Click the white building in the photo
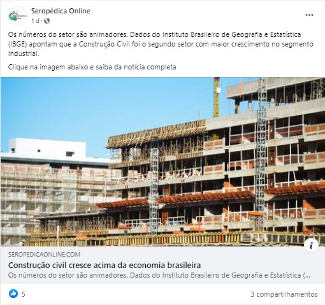The height and width of the screenshot is (305, 325). click(x=49, y=150)
